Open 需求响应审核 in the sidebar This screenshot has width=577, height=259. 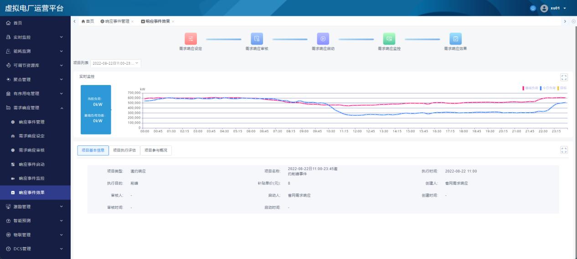[35, 150]
